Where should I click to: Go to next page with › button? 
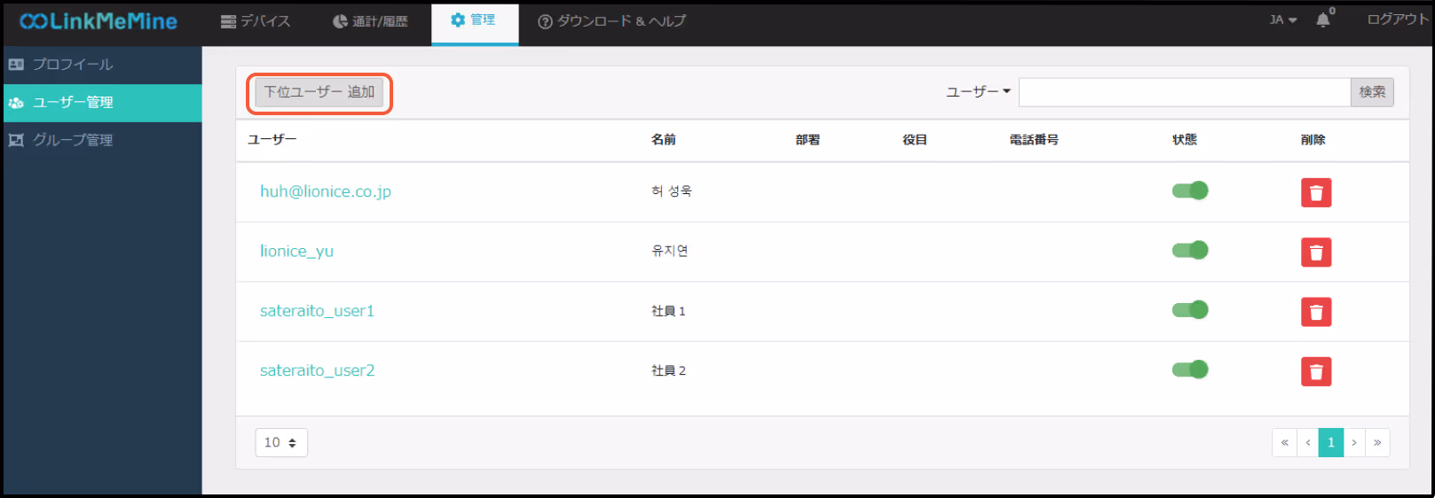coord(1354,442)
